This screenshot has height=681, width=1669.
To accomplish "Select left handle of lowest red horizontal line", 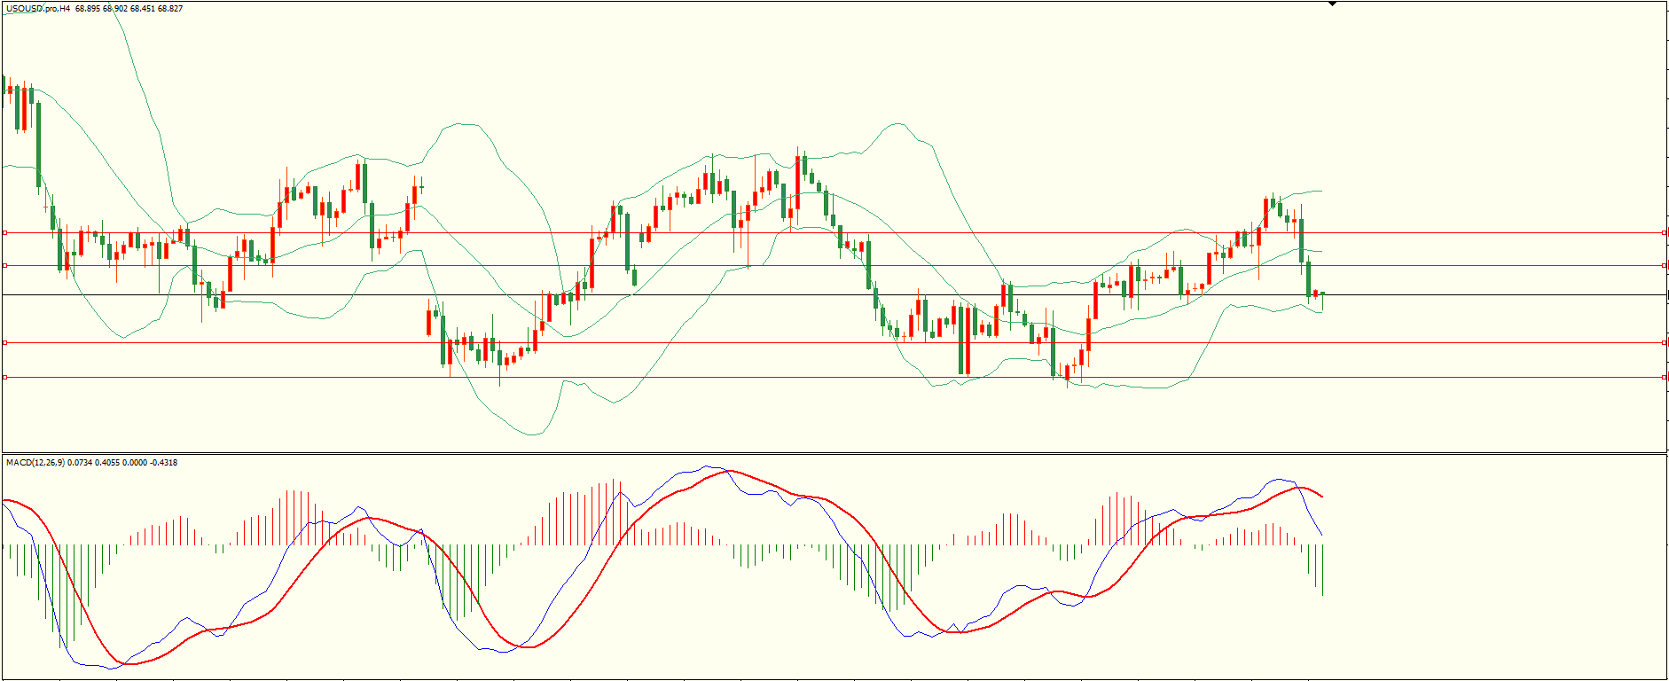I will pyautogui.click(x=5, y=378).
